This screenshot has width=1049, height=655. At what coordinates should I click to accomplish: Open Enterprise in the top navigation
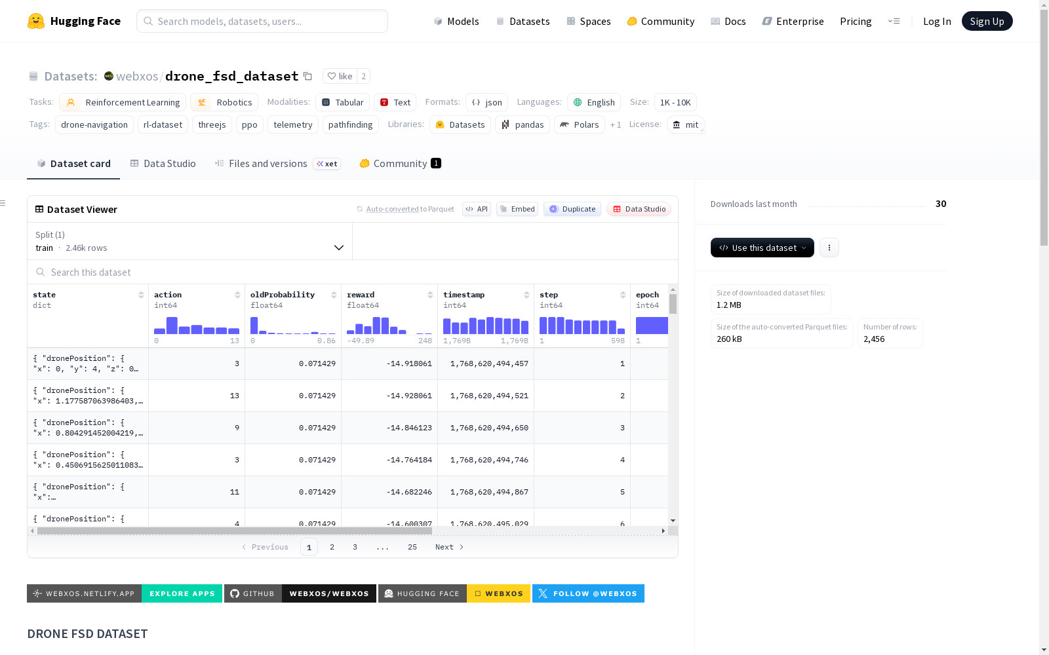pyautogui.click(x=793, y=21)
